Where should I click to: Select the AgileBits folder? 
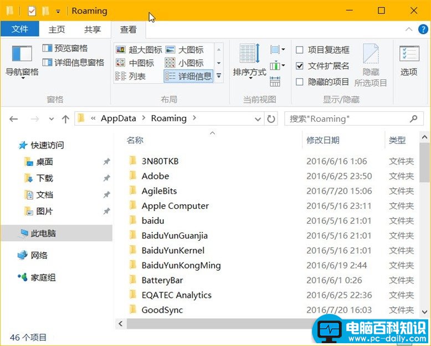click(x=159, y=191)
